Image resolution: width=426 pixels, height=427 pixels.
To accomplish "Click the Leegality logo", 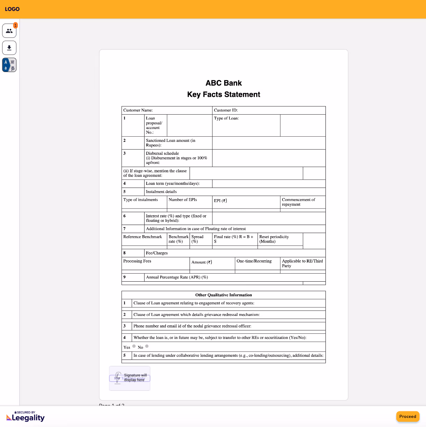I will click(25, 417).
